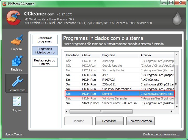Click the CCleaner title bar icon

tap(4, 4)
